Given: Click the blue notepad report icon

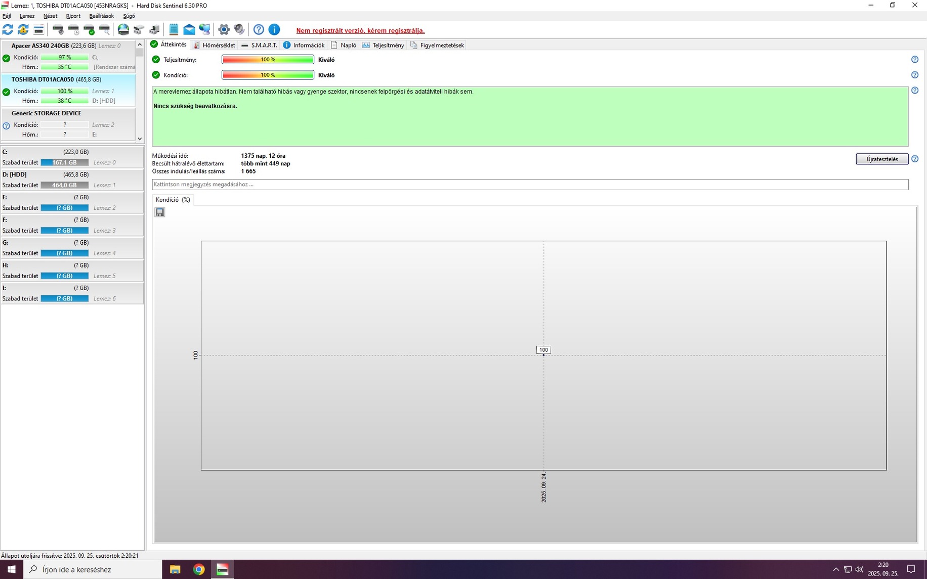Looking at the screenshot, I should [174, 30].
